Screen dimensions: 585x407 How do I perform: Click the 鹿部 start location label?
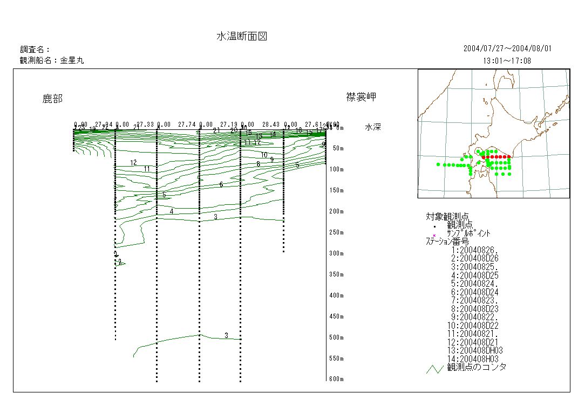[52, 99]
